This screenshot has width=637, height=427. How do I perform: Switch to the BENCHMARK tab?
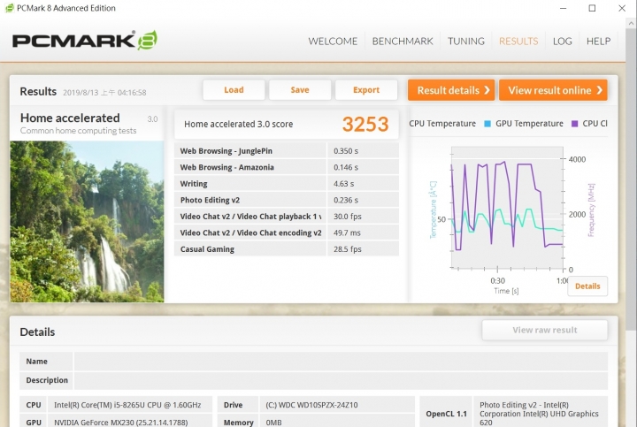click(x=403, y=41)
